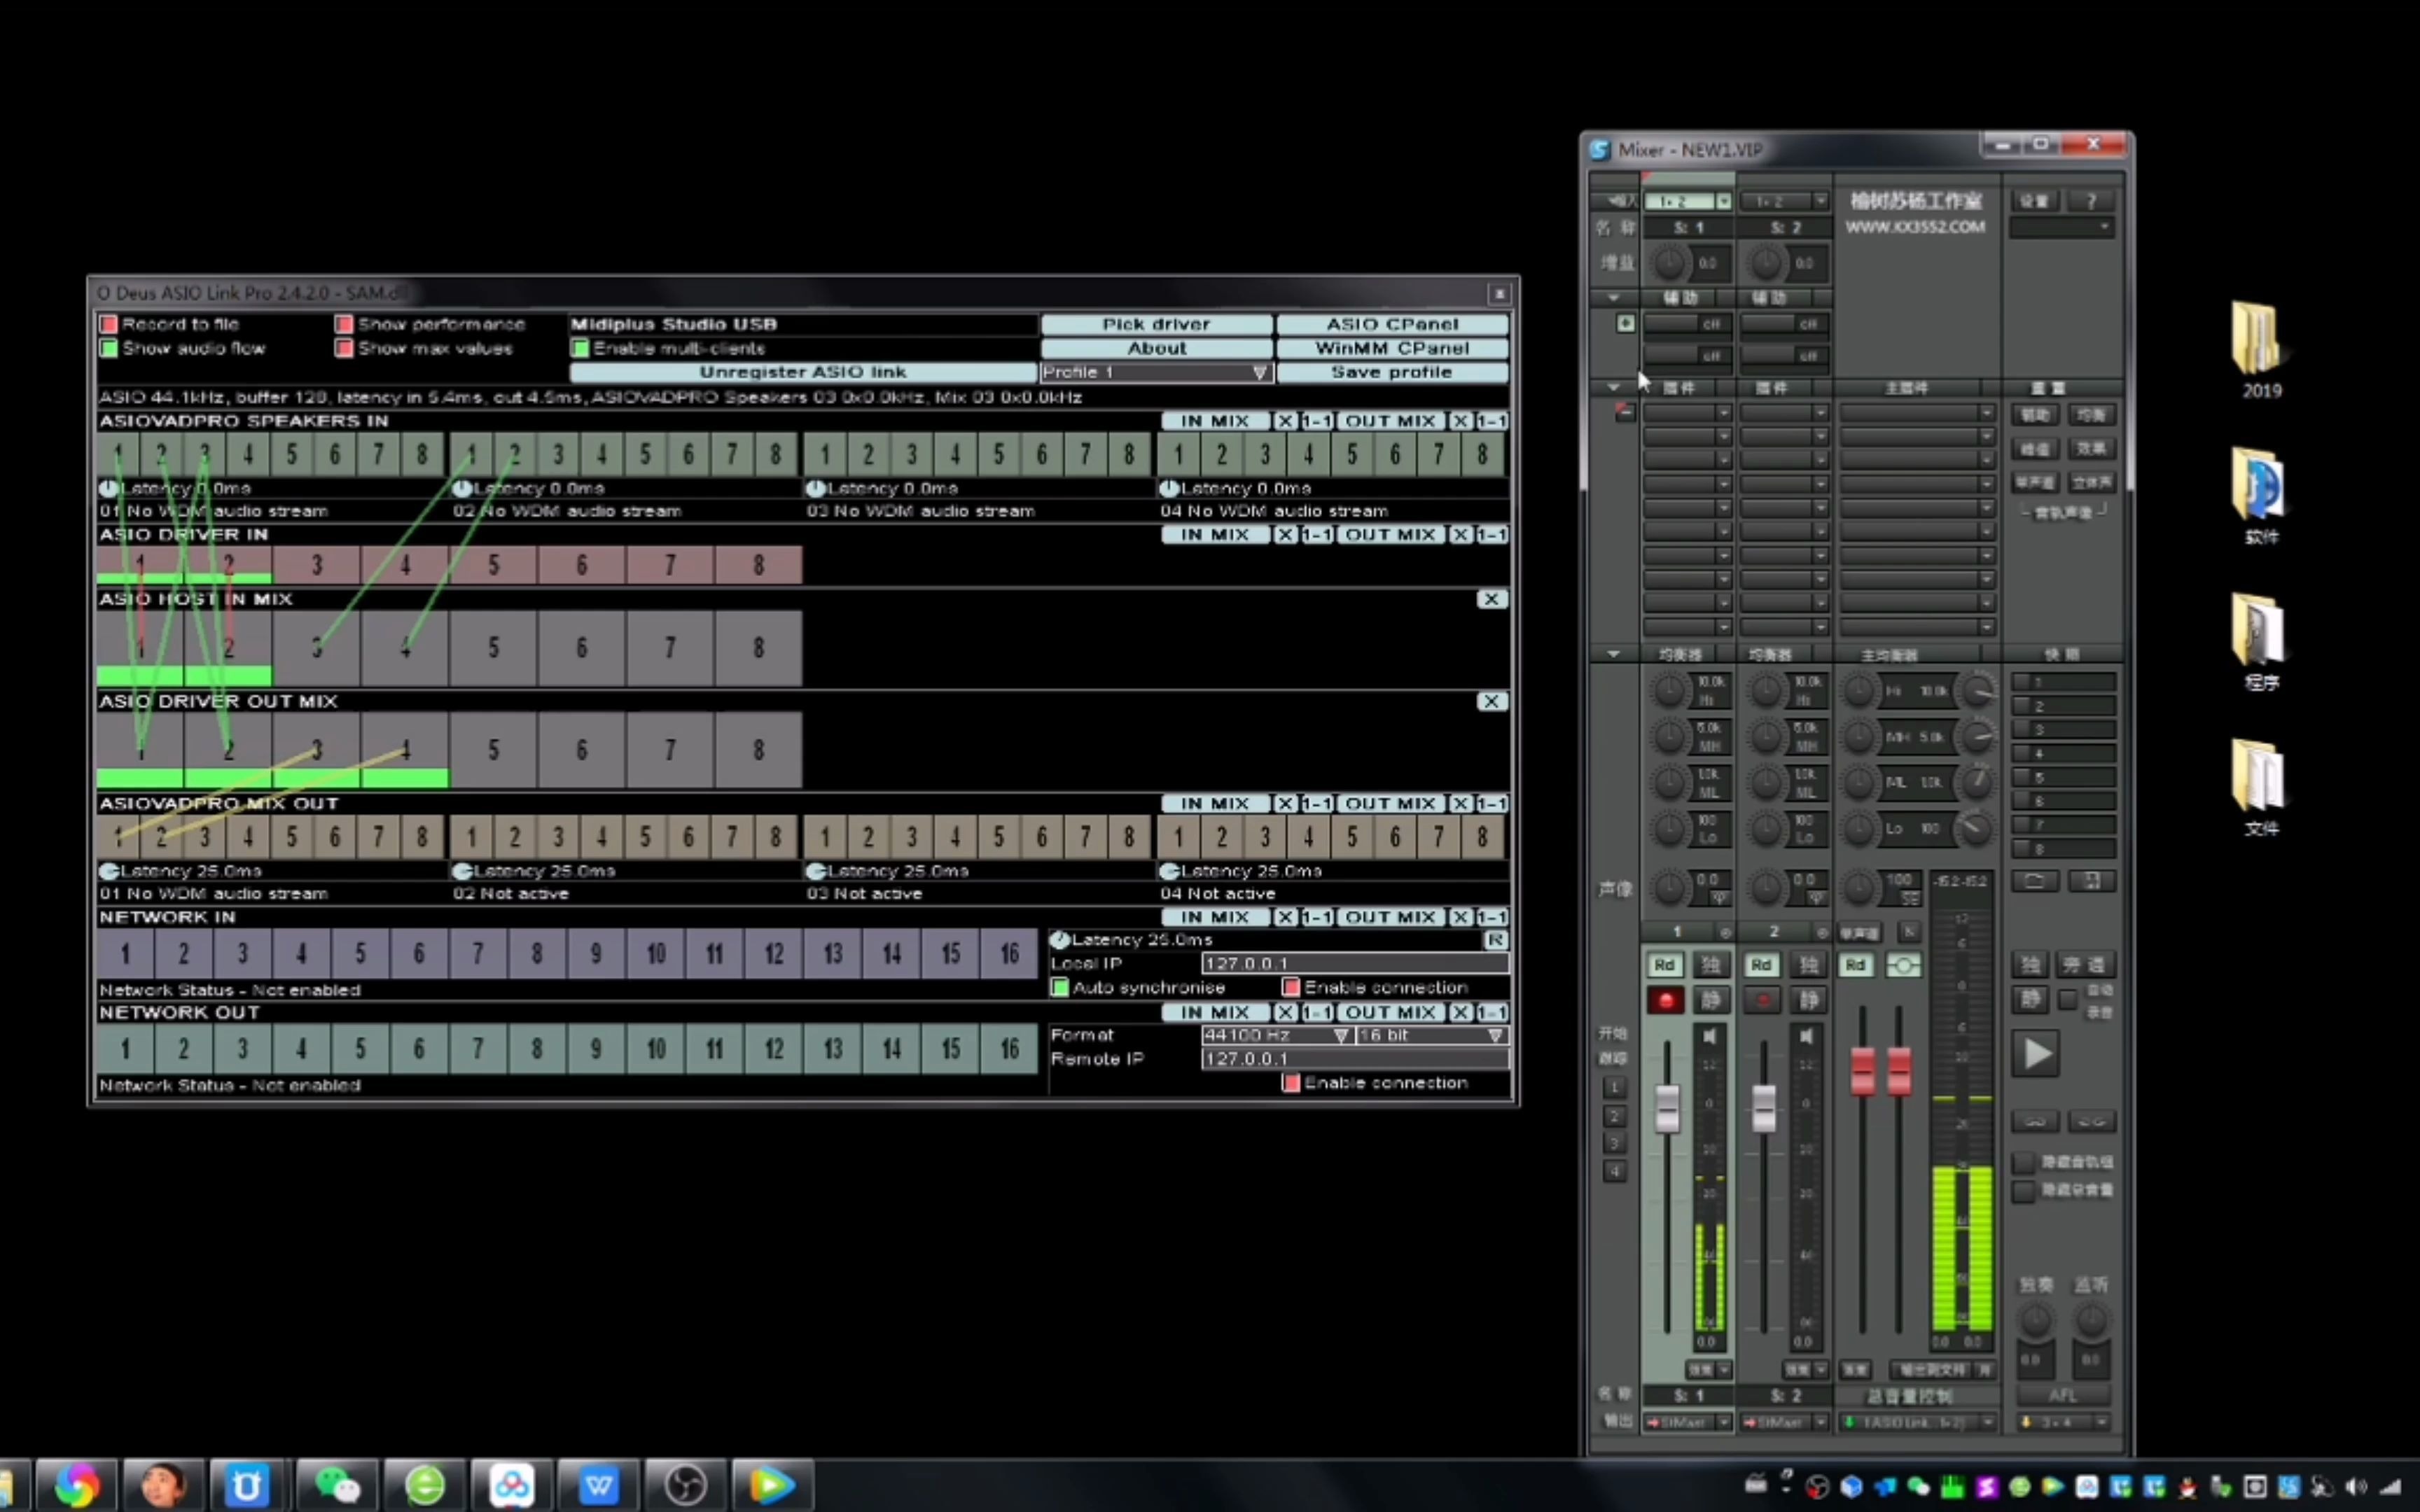Toggle Enable multi-clients checkbox
This screenshot has width=2420, height=1512.
click(x=579, y=348)
